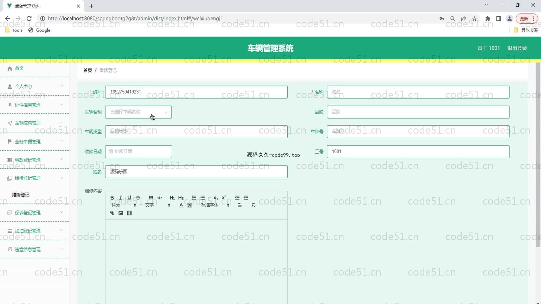Image resolution: width=541 pixels, height=304 pixels.
Task: Click the 车辆类型 input field
Action: click(x=196, y=131)
